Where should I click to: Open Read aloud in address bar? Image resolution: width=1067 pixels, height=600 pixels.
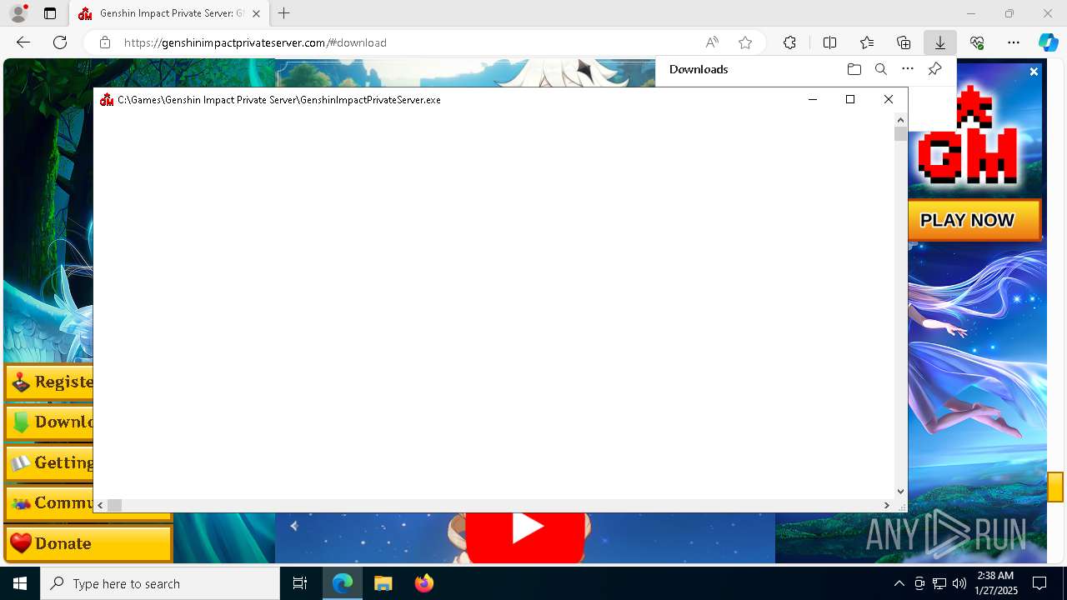[x=712, y=42]
